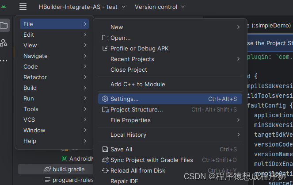Click Profile or Debug APK icon
293x185 pixels.
point(105,49)
